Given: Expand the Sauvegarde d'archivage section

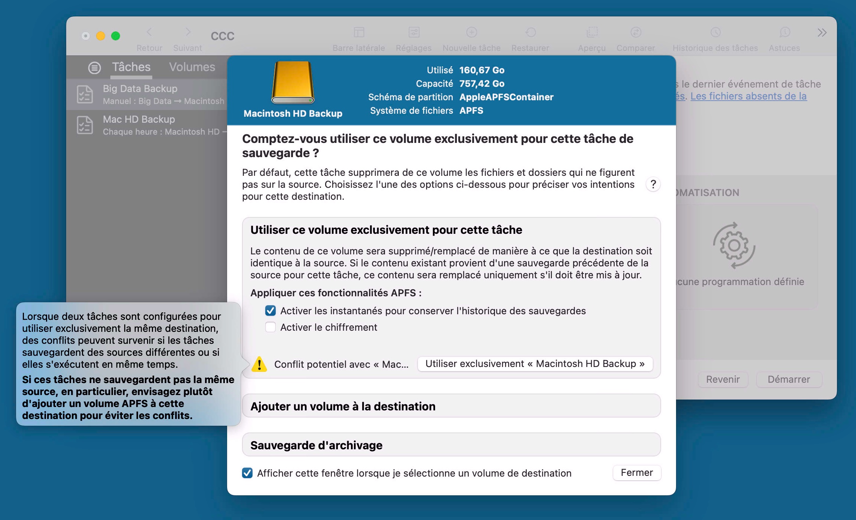Looking at the screenshot, I should pyautogui.click(x=451, y=445).
